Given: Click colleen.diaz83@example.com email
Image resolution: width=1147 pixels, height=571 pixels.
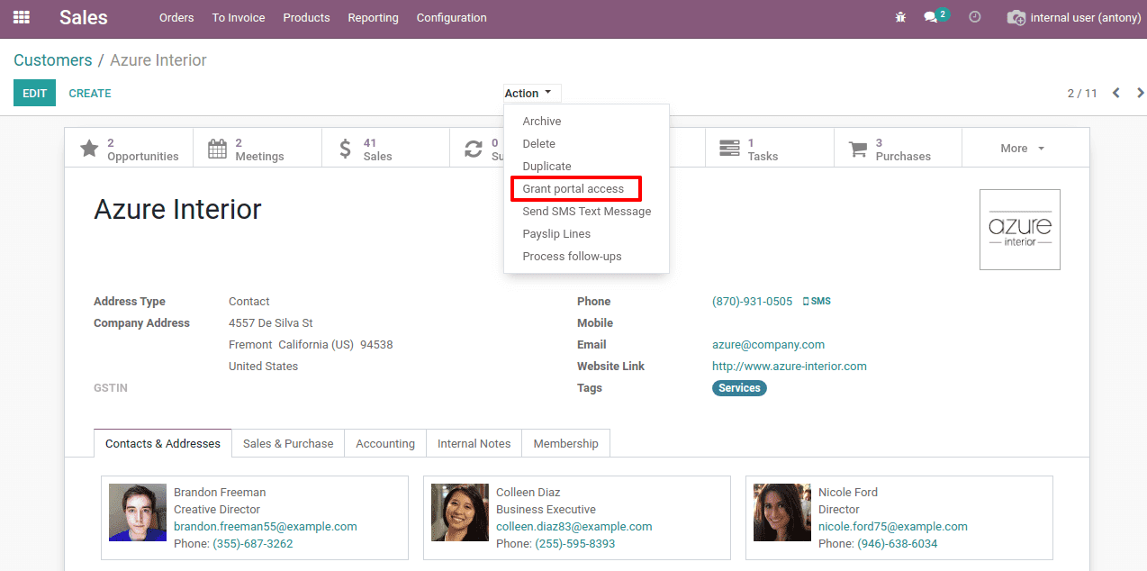Looking at the screenshot, I should click(574, 527).
